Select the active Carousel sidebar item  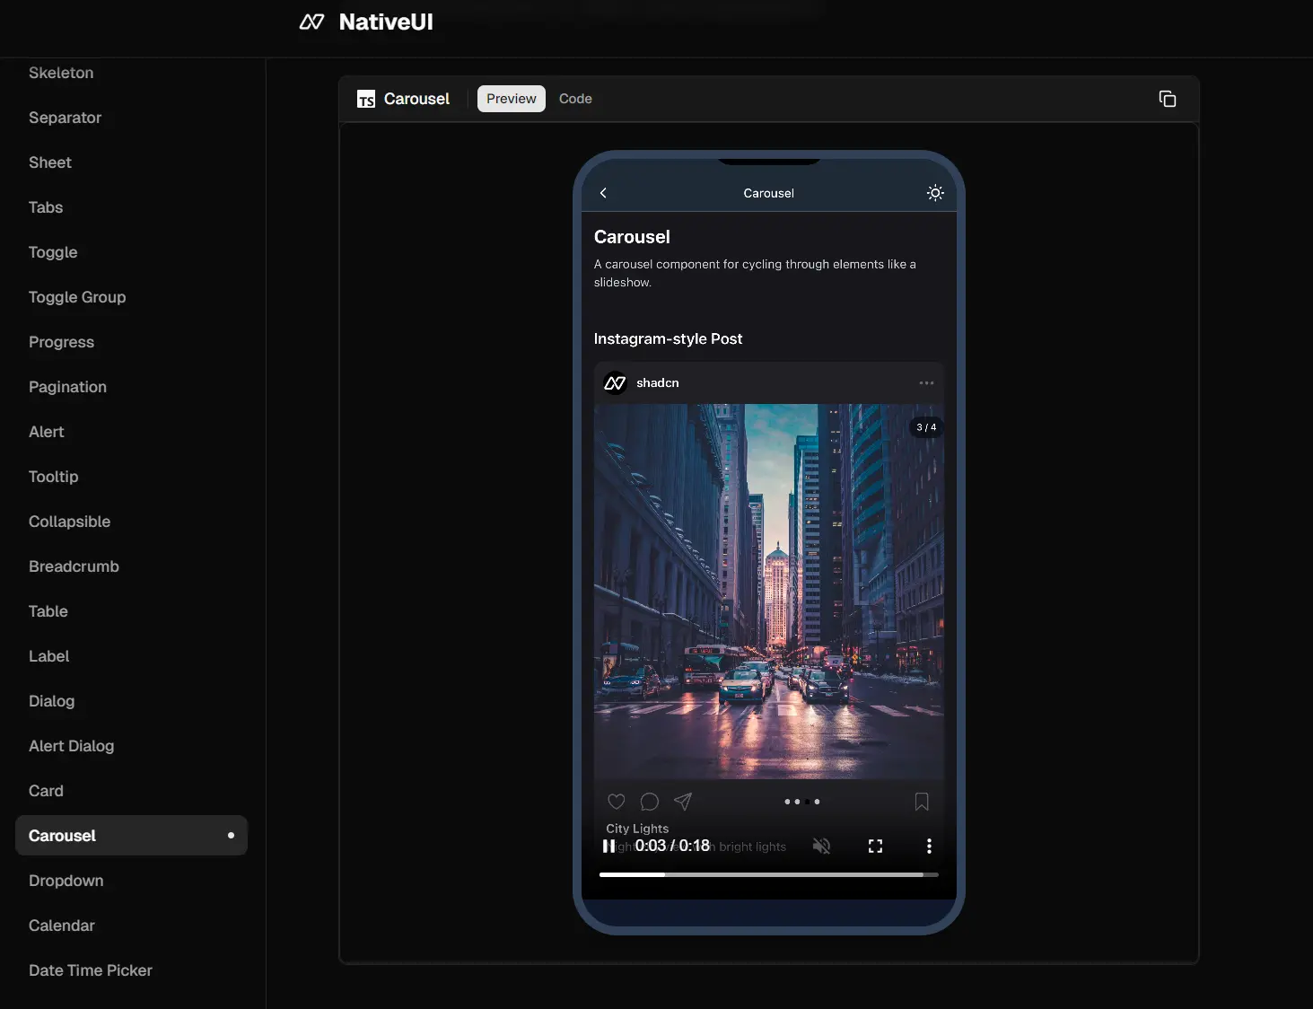point(131,836)
